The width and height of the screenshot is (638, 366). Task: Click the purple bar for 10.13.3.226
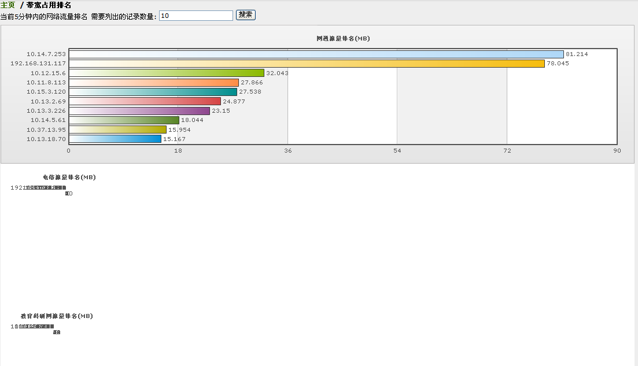pos(139,111)
